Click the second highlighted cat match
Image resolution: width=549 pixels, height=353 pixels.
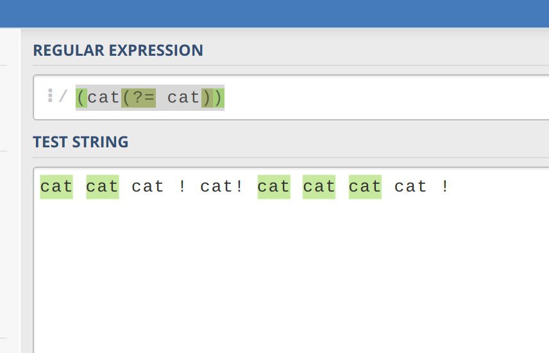(103, 186)
